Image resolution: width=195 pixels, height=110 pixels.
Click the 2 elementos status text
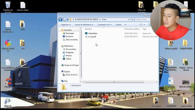click(x=76, y=86)
